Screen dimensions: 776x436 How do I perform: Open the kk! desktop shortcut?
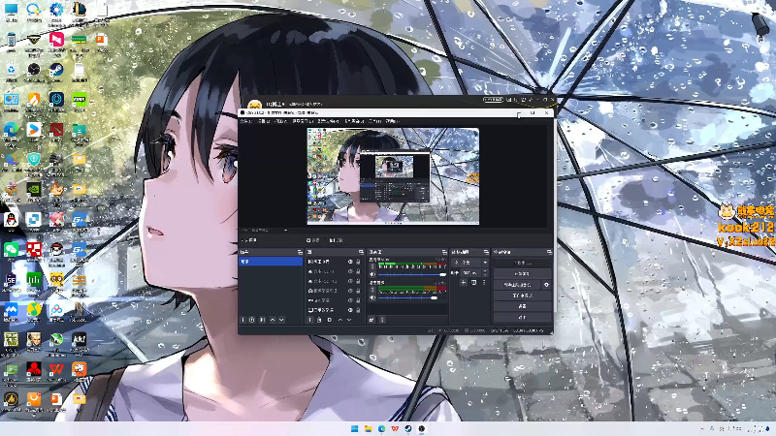[80, 339]
